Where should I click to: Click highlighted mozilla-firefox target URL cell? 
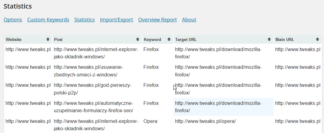click(223, 107)
